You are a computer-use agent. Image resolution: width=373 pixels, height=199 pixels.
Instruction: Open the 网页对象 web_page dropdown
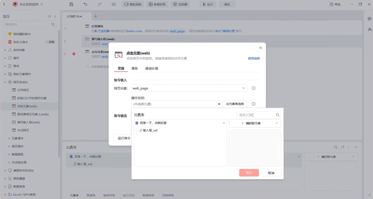pos(189,88)
